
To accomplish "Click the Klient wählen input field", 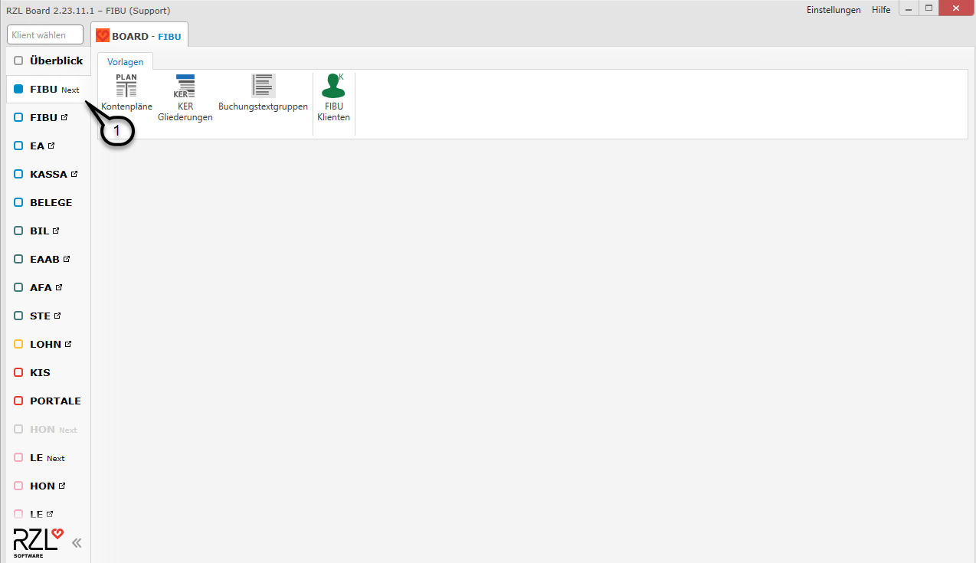I will pyautogui.click(x=45, y=35).
